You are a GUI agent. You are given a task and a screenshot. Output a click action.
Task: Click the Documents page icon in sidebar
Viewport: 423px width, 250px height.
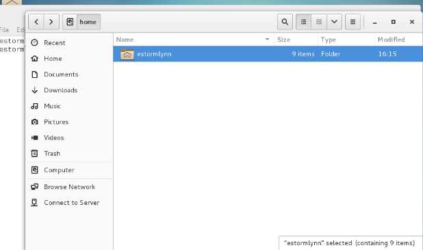coord(34,74)
